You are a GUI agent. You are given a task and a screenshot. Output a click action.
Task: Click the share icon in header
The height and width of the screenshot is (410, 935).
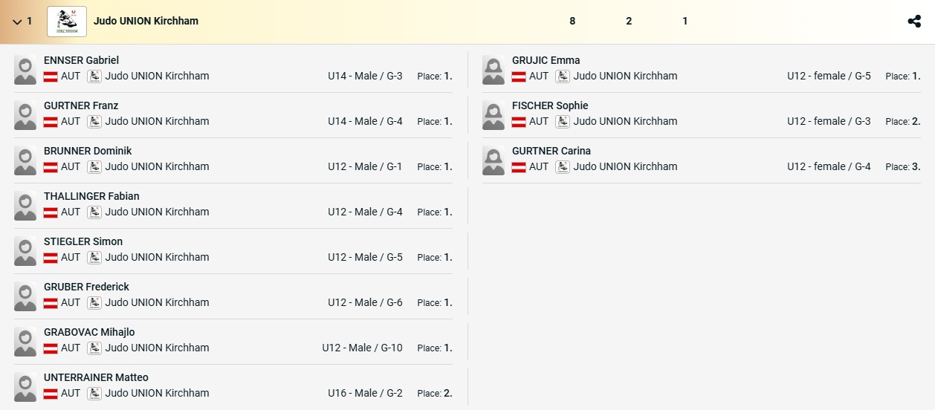(914, 22)
